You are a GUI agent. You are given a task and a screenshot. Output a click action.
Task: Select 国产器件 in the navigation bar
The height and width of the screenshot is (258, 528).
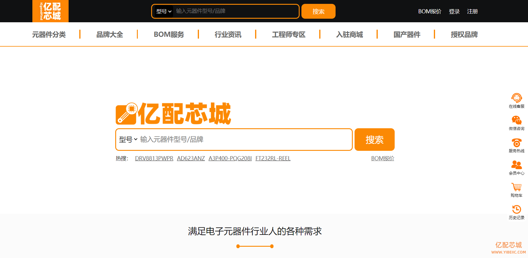[407, 35]
